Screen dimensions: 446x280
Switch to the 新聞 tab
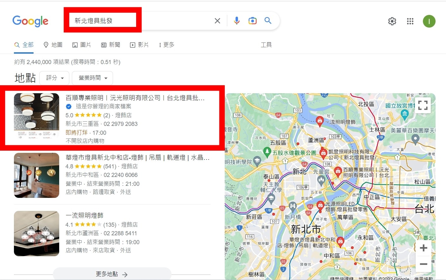pyautogui.click(x=110, y=45)
